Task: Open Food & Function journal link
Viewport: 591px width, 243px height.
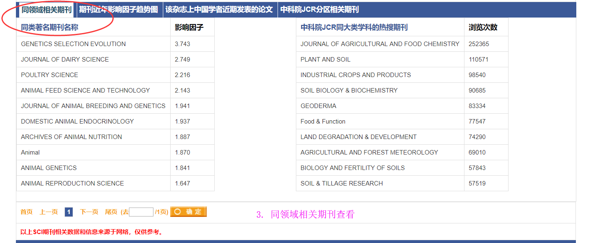Action: [x=323, y=121]
